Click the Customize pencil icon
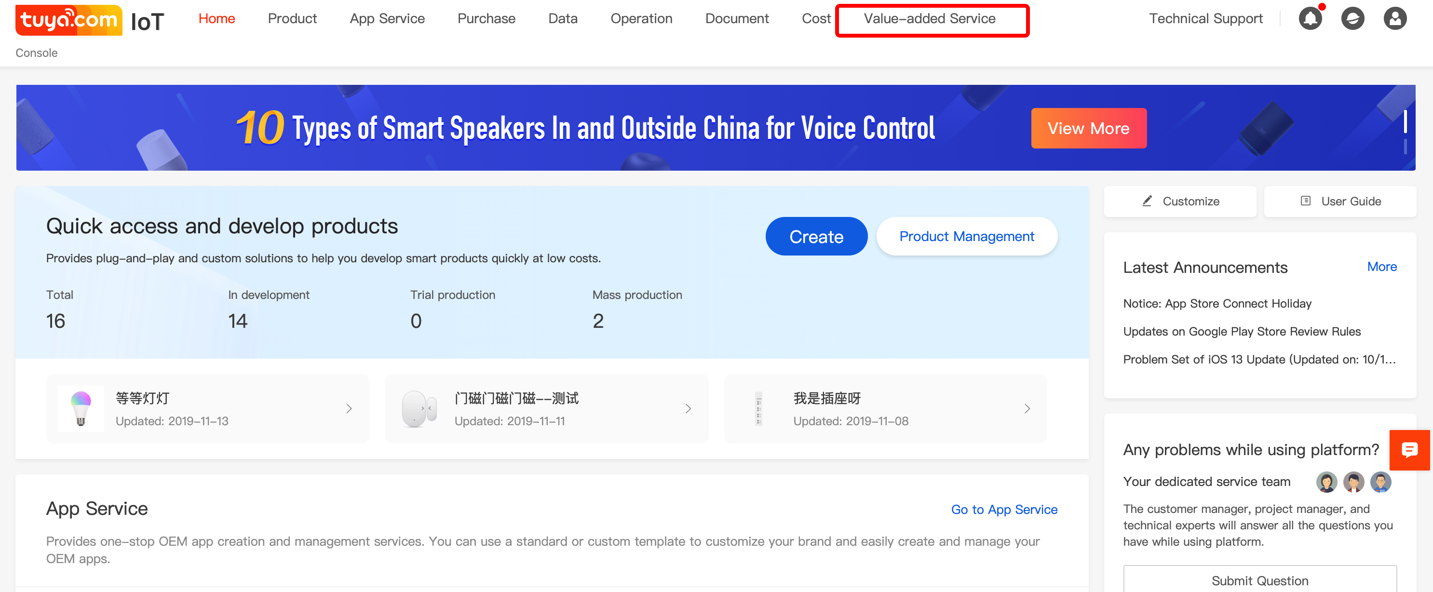Screen dimensions: 1433x592 (x=1147, y=201)
